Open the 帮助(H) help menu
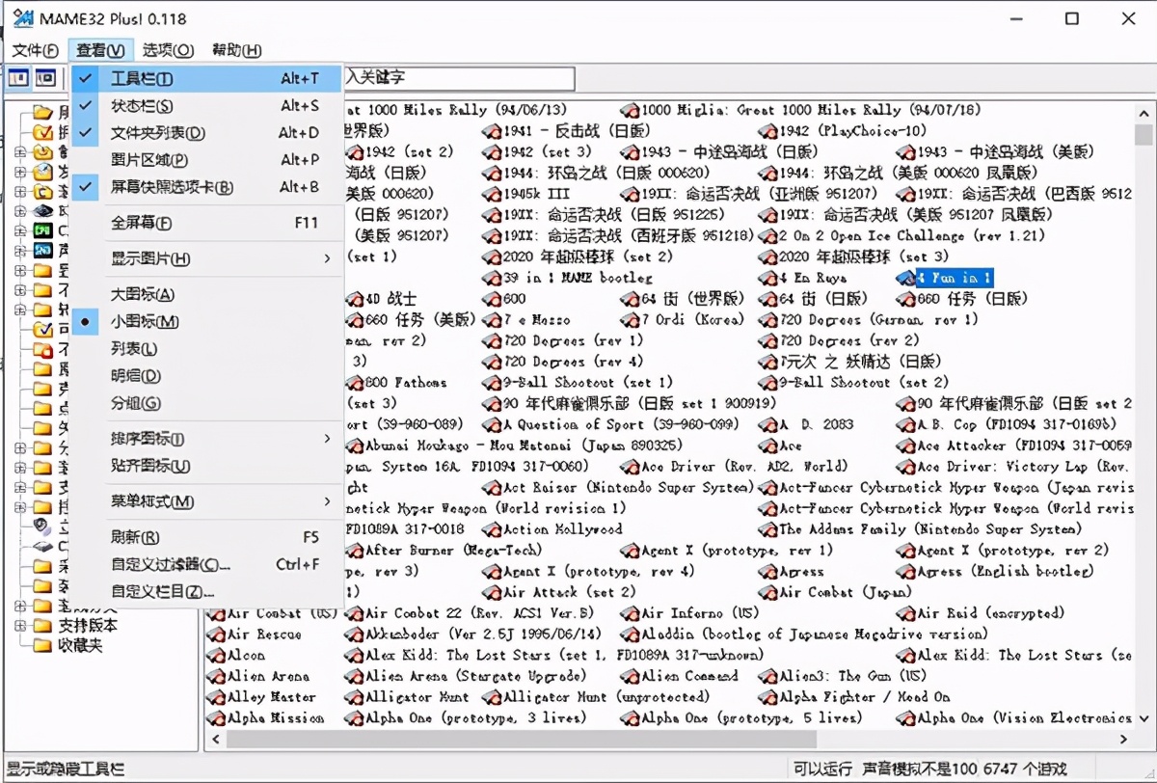 236,50
